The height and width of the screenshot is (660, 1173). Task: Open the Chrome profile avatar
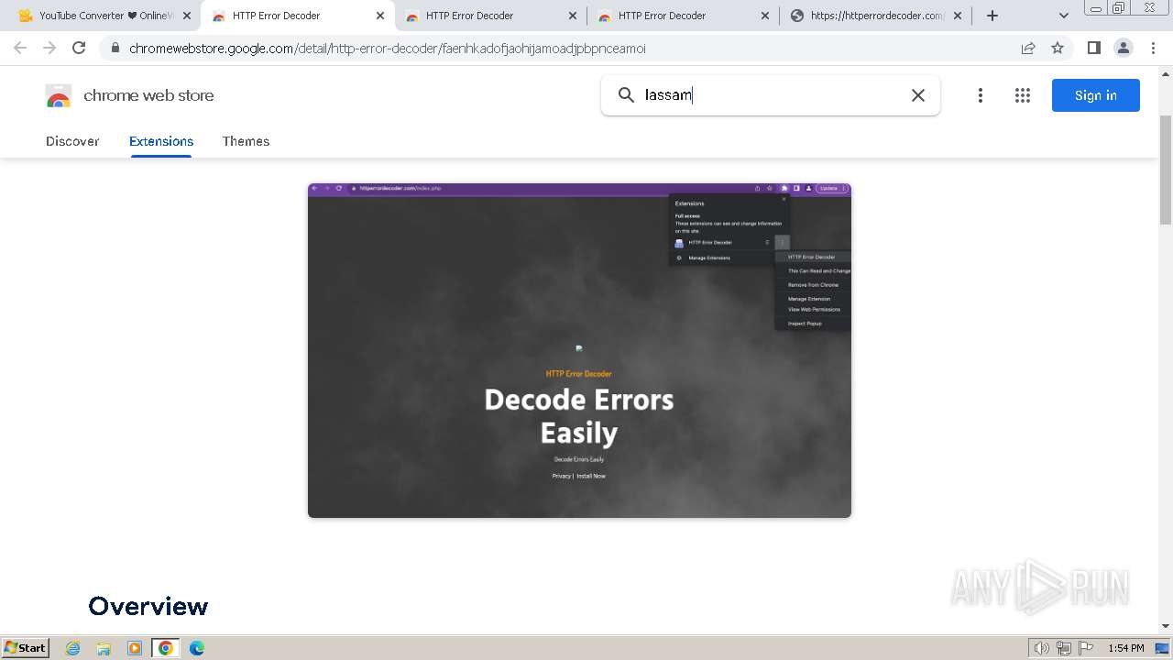[x=1124, y=48]
